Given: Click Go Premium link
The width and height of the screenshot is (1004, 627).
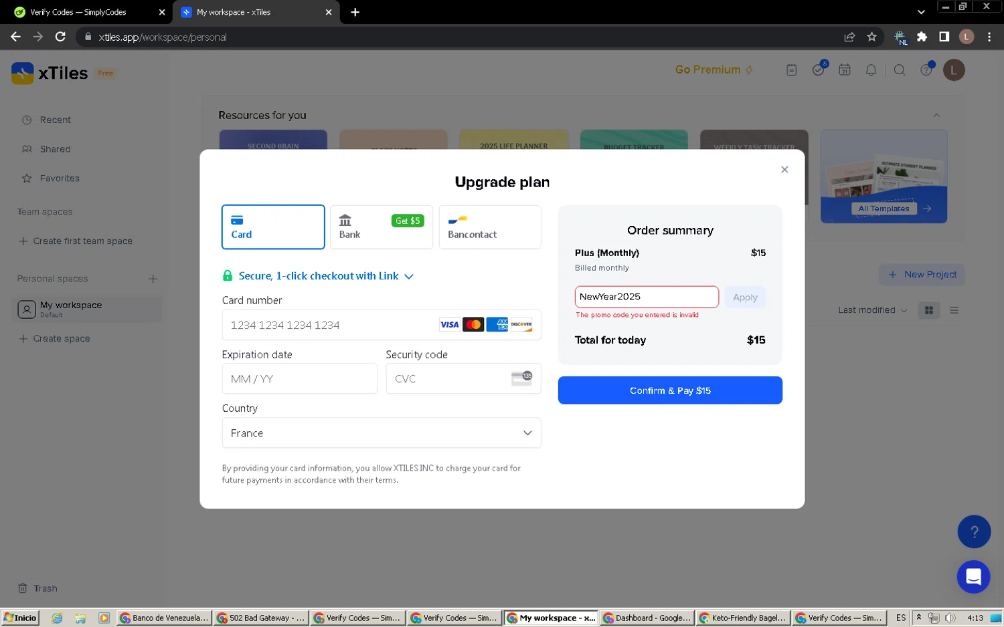Looking at the screenshot, I should point(714,70).
